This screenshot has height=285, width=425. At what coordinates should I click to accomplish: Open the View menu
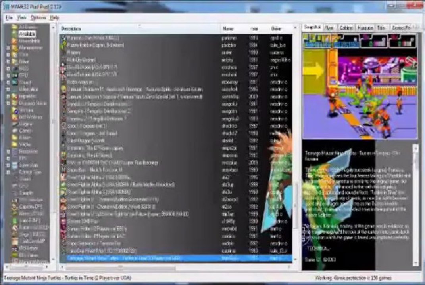[22, 17]
